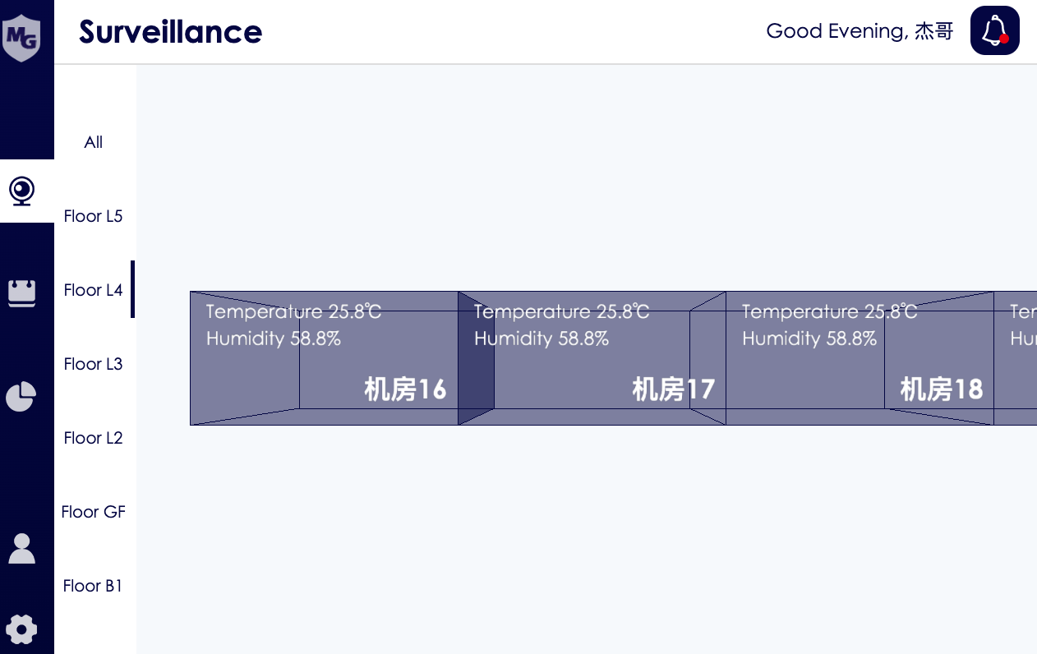Viewport: 1037px width, 654px height.
Task: Open the calendar icon in sidebar
Action: click(21, 292)
